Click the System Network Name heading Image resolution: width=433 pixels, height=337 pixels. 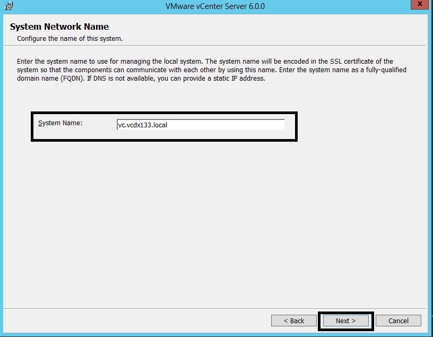(x=59, y=27)
